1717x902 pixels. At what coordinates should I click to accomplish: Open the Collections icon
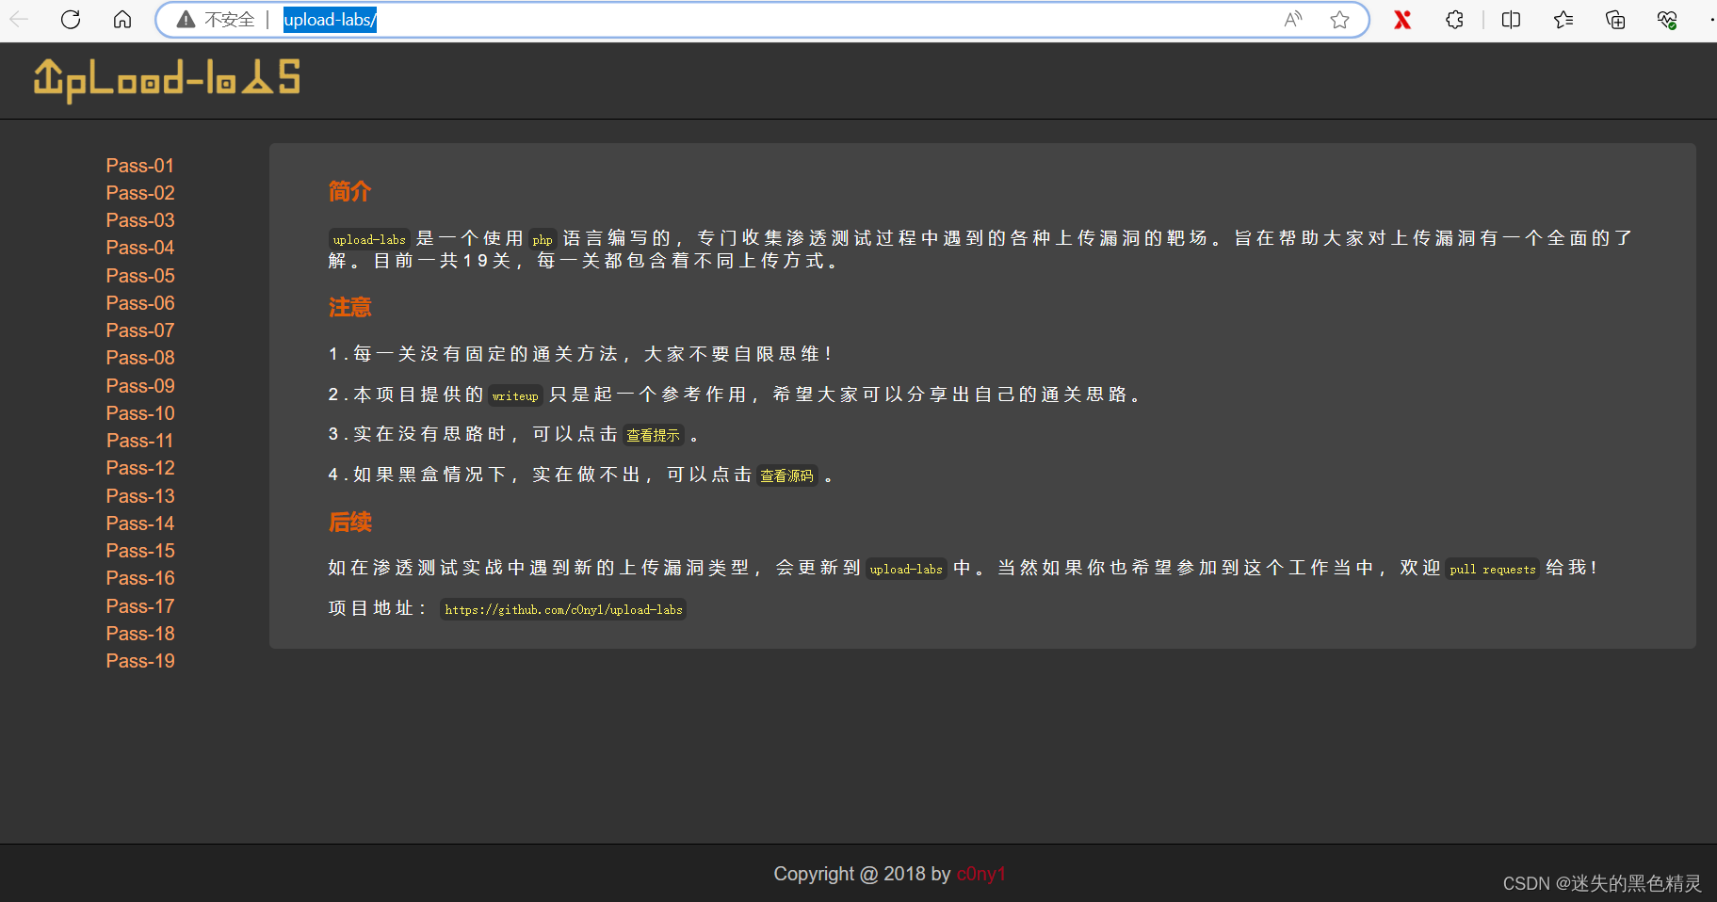1615,20
